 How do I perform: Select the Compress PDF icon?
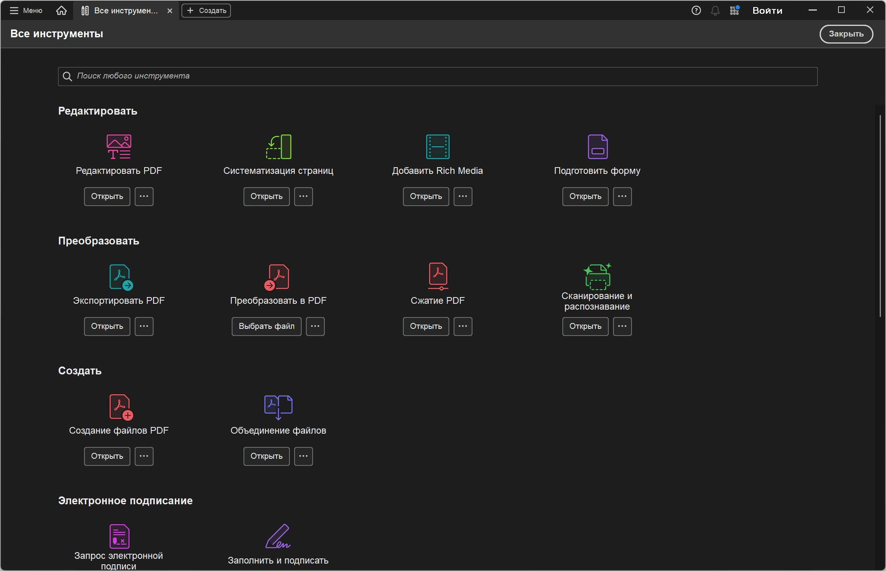(x=438, y=276)
